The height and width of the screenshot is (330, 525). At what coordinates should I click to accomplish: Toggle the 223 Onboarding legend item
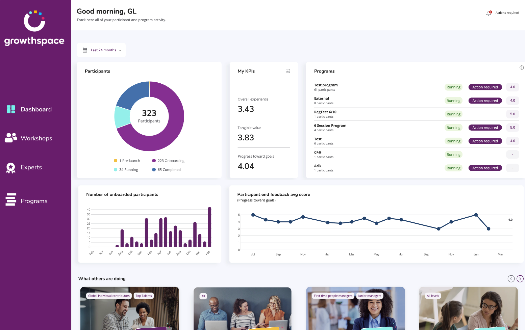click(x=168, y=161)
